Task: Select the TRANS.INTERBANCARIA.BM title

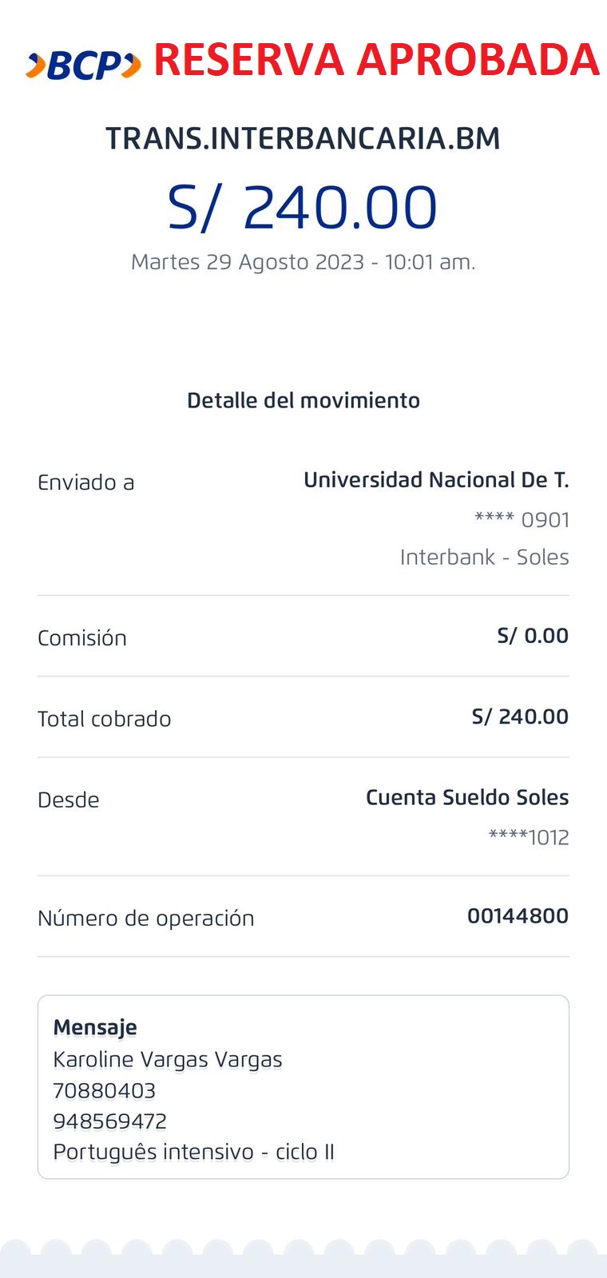Action: coord(303,139)
